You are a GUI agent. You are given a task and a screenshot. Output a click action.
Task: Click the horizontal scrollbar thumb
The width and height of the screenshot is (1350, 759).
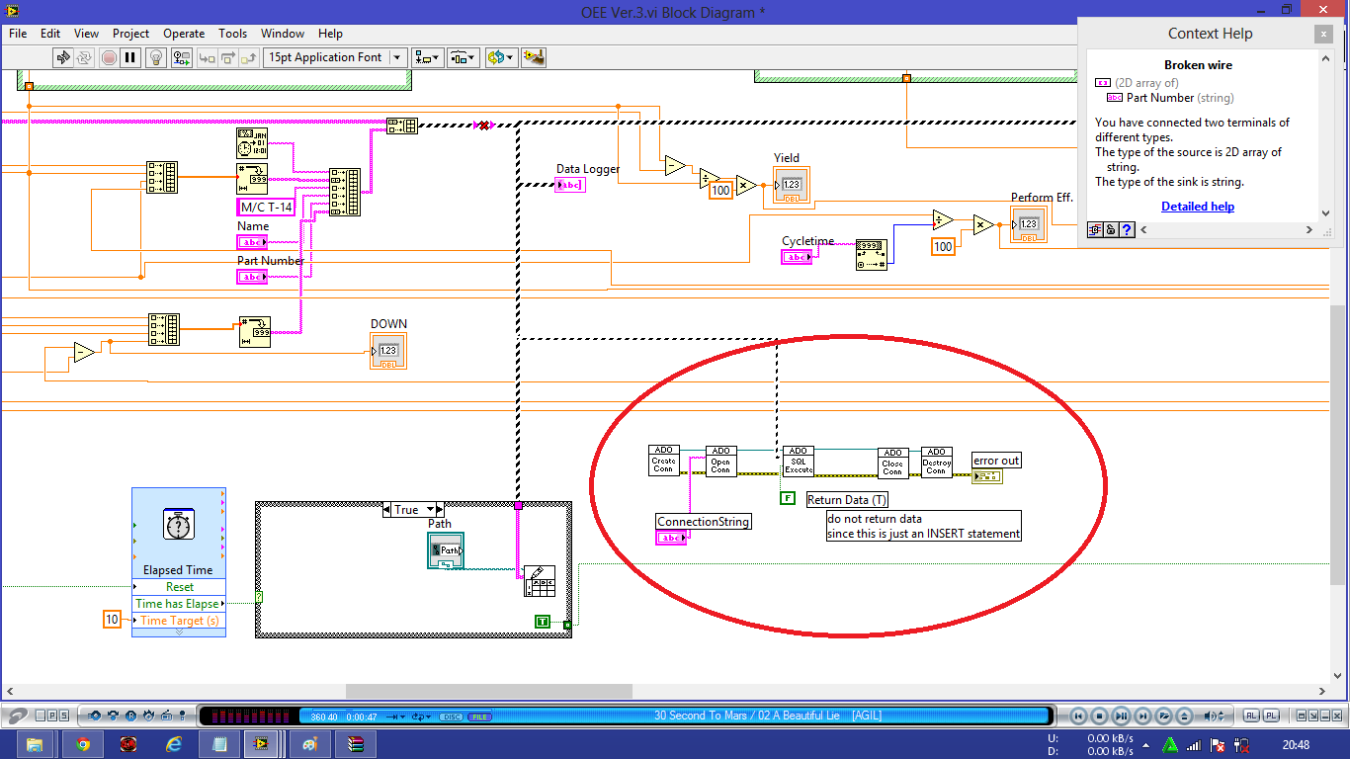[x=488, y=692]
